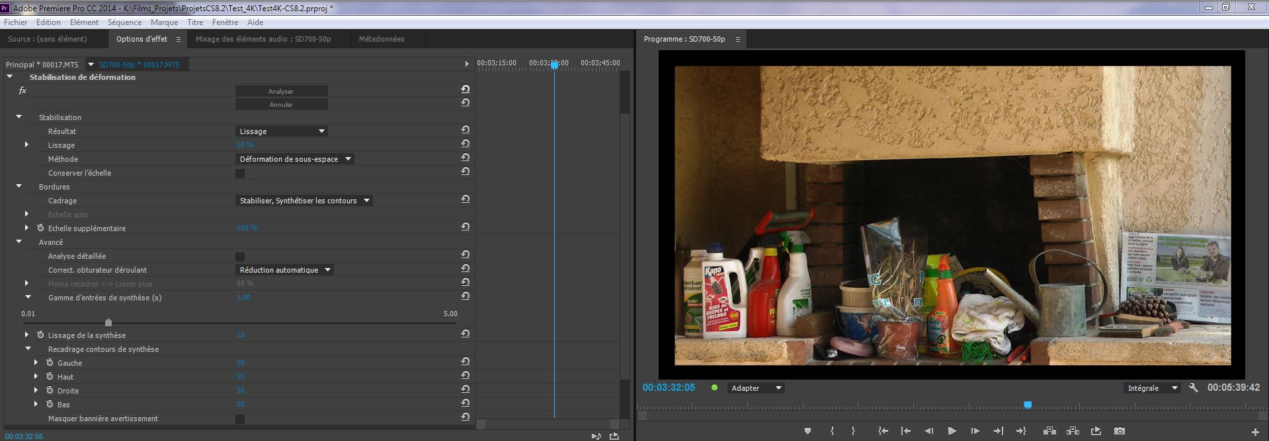Click the export icon in Options d'effet footer
Screen dimensions: 1269x441
614,436
